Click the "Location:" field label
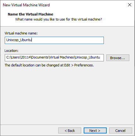135x136 pixels. (11, 51)
